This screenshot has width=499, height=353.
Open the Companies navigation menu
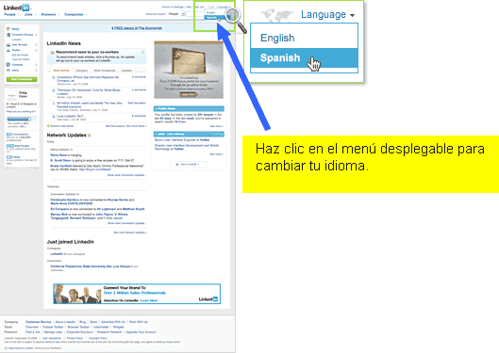(75, 15)
